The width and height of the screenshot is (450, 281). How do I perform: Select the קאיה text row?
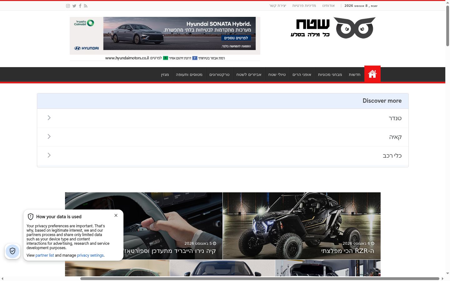(x=223, y=137)
